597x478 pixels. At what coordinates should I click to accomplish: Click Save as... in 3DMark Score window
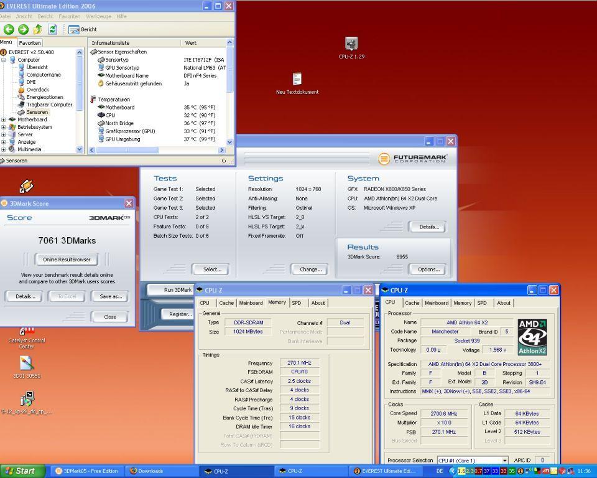point(111,296)
